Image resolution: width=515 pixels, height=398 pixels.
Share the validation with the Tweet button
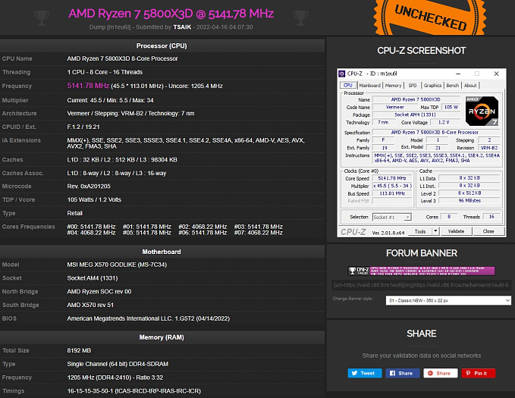[x=365, y=373]
